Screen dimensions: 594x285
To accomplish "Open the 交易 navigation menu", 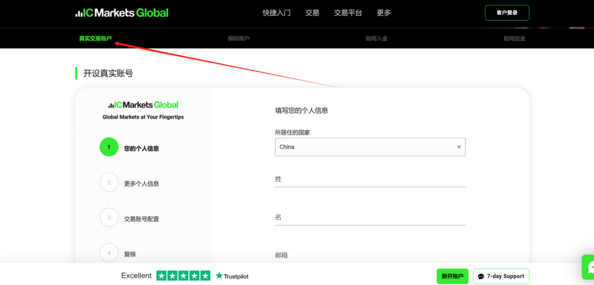I will [312, 13].
